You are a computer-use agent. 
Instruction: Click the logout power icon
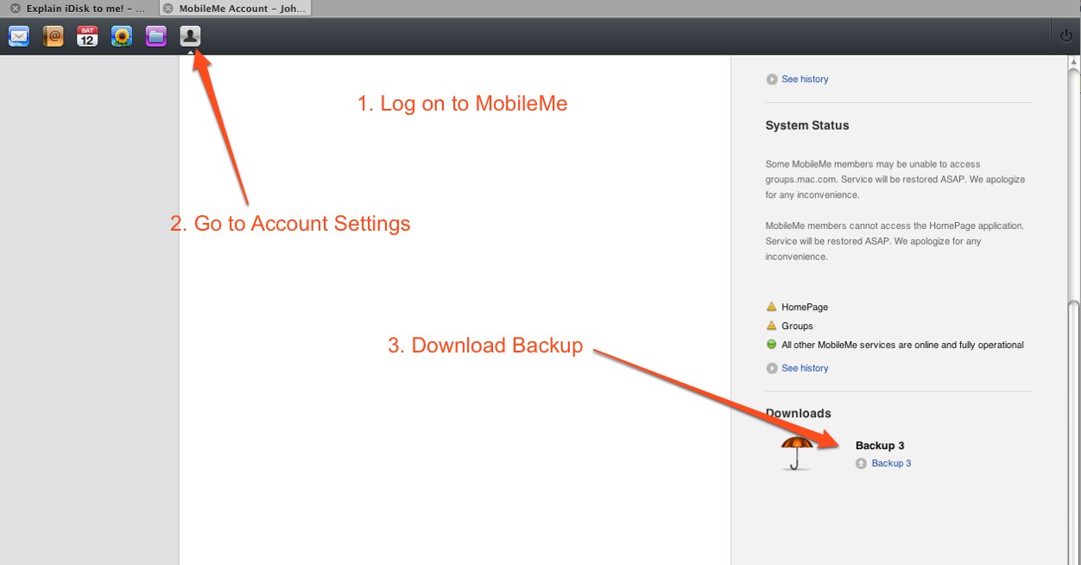[1065, 35]
